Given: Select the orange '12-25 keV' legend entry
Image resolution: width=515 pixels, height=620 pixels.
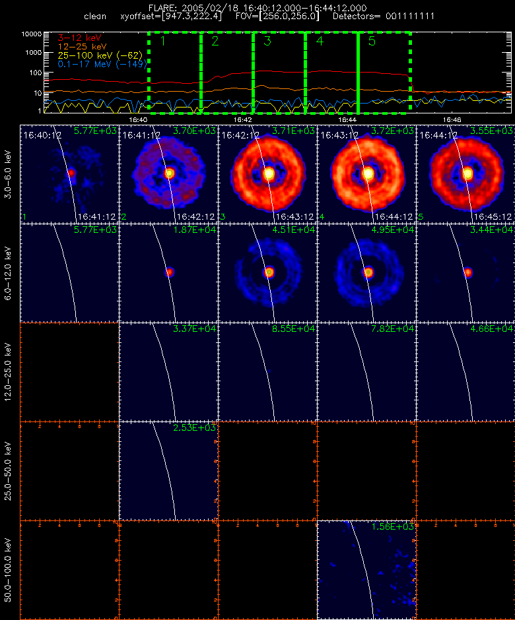Looking at the screenshot, I should click(x=82, y=47).
